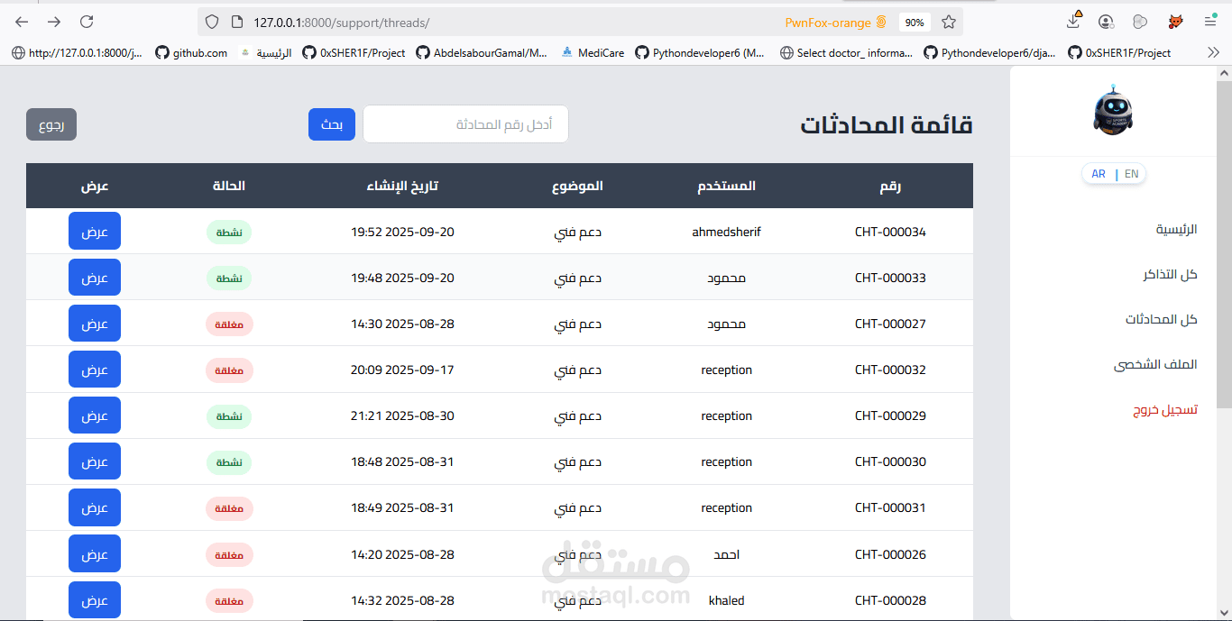
Task: Switch the language to EN
Action: (1131, 174)
